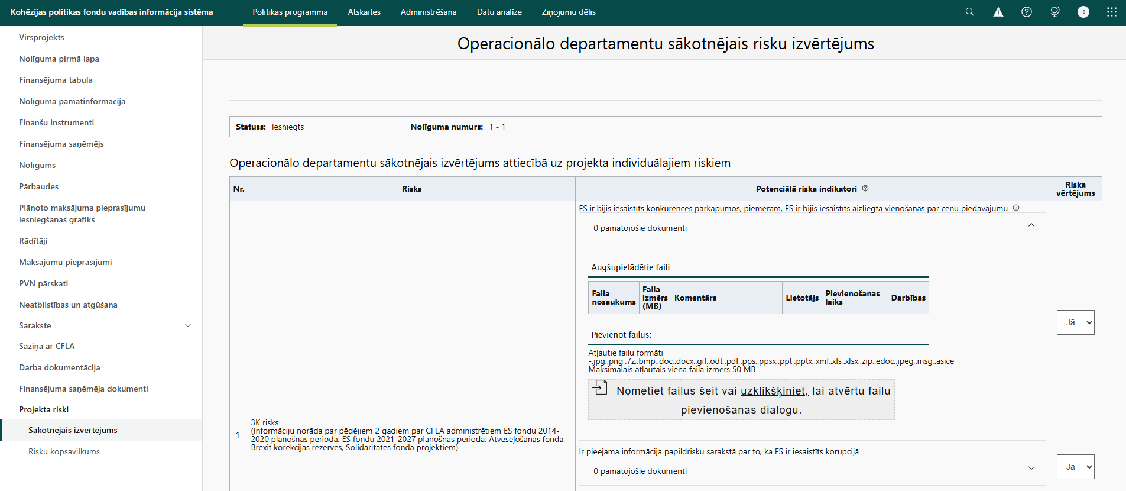Collapse the first pamatojošie dokumenti section
The height and width of the screenshot is (491, 1126).
click(x=1031, y=225)
